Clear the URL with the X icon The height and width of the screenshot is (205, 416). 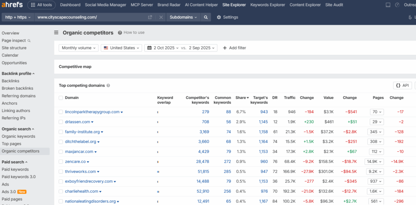tap(161, 17)
